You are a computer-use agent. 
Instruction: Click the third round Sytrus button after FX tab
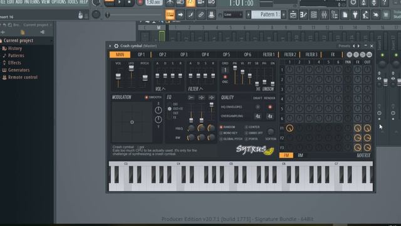click(x=363, y=55)
